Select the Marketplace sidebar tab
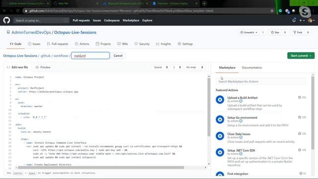 (227, 68)
